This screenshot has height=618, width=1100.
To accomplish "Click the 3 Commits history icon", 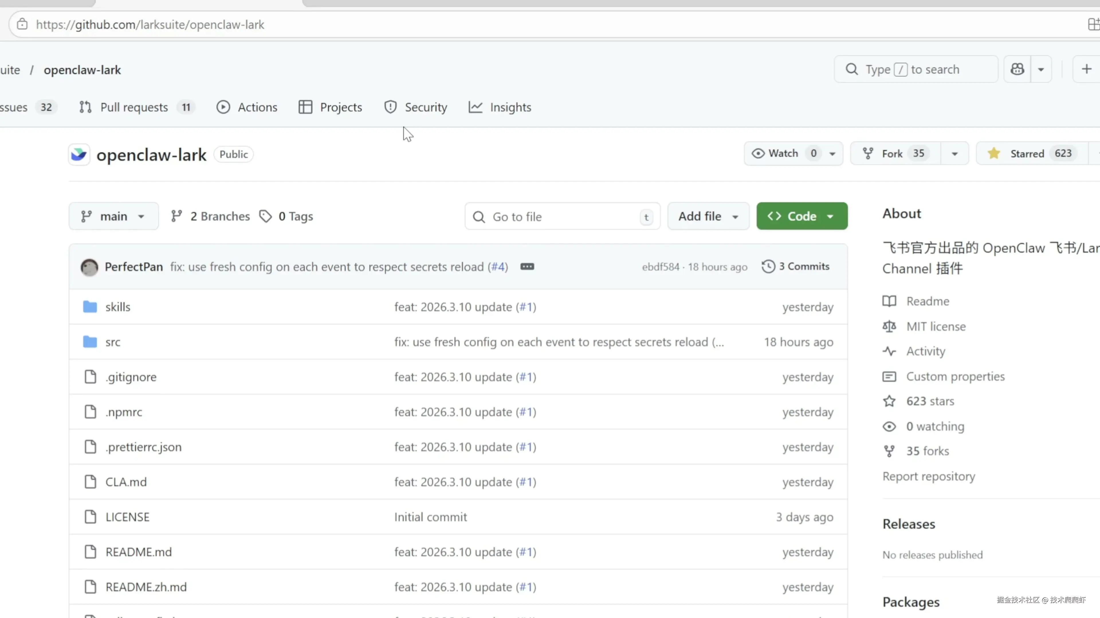I will (x=768, y=267).
